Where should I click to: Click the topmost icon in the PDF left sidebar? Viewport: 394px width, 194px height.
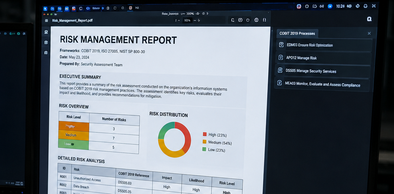(46, 32)
